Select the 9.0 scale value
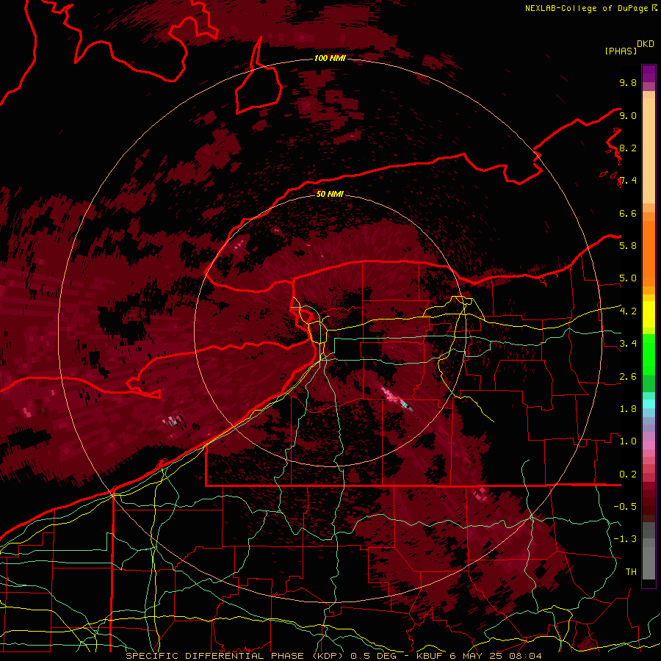The height and width of the screenshot is (661, 661). pos(628,115)
